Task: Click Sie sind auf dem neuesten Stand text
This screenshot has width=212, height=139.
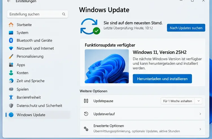Action: (133, 23)
